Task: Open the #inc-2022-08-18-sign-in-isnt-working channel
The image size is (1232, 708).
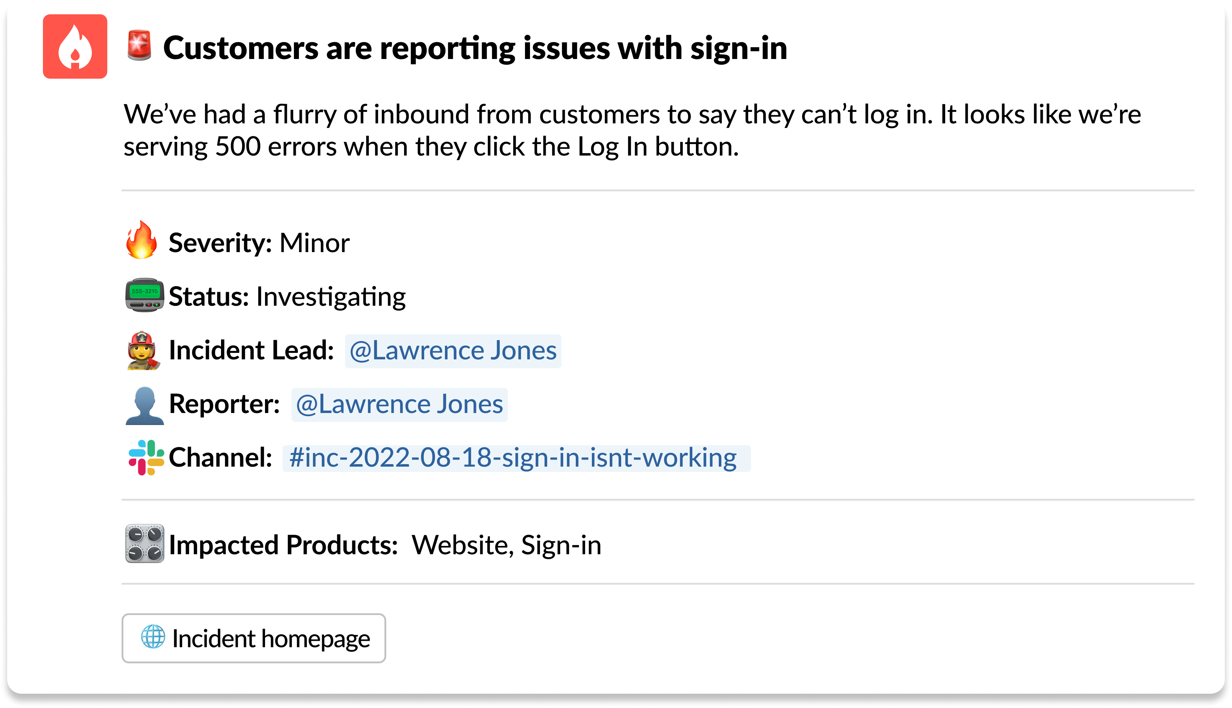Action: [516, 458]
